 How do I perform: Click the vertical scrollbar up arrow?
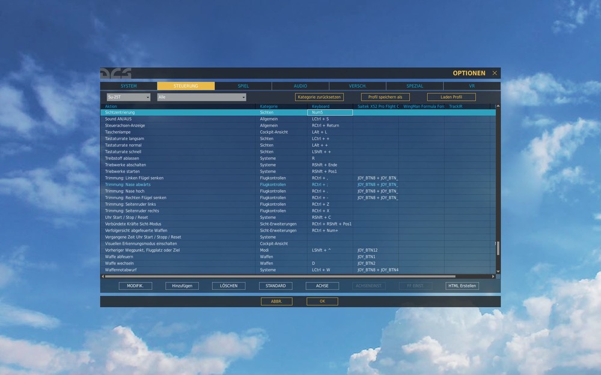tap(498, 106)
